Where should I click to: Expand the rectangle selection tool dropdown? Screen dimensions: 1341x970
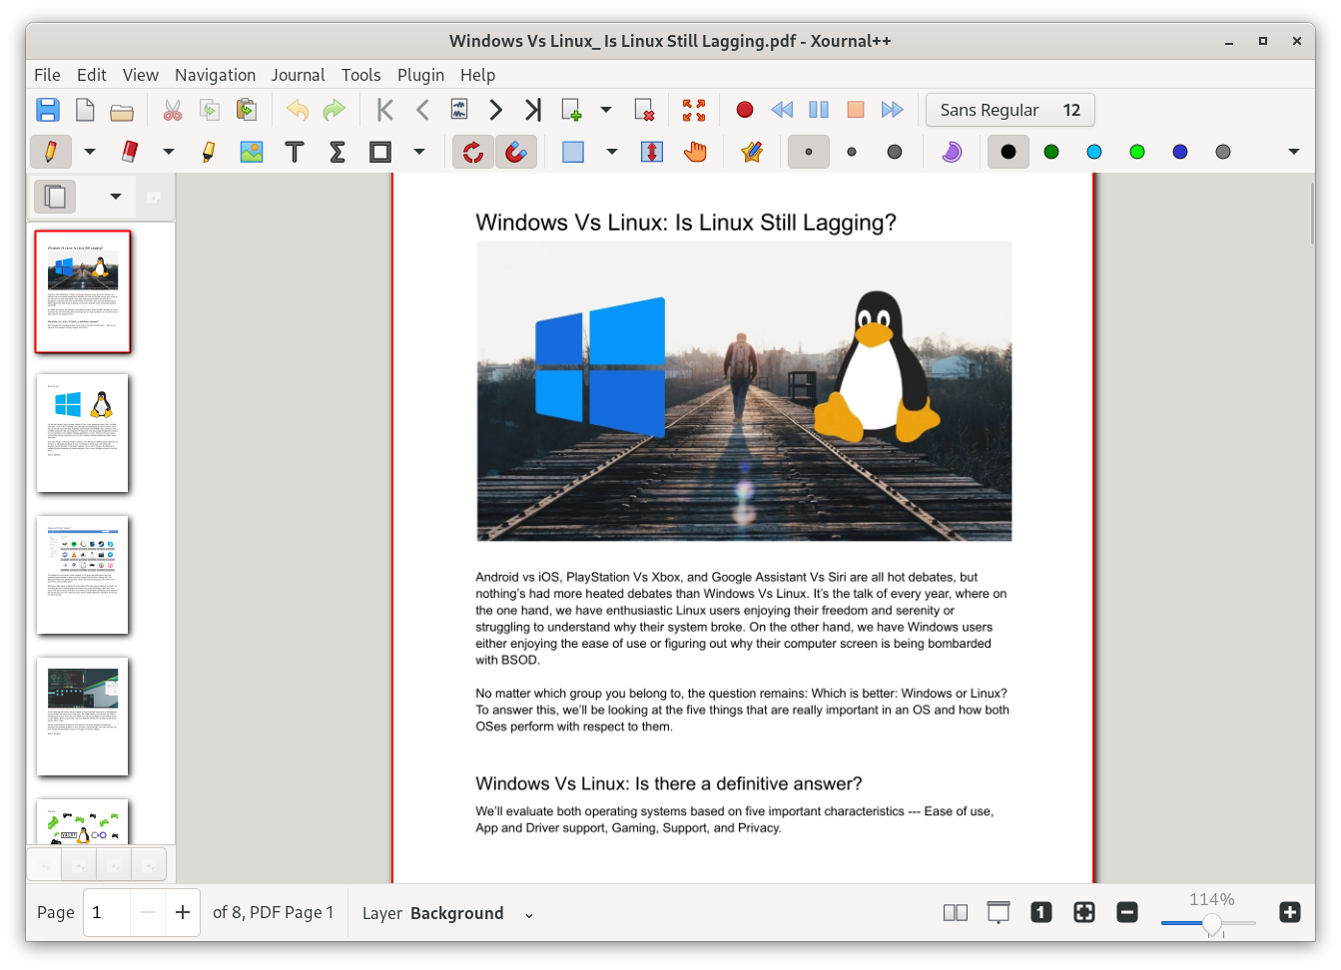[612, 151]
